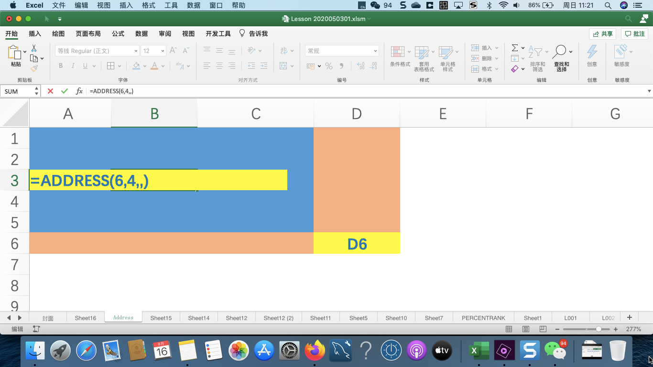Toggle center text horizontally
Image resolution: width=653 pixels, height=367 pixels.
[219, 66]
